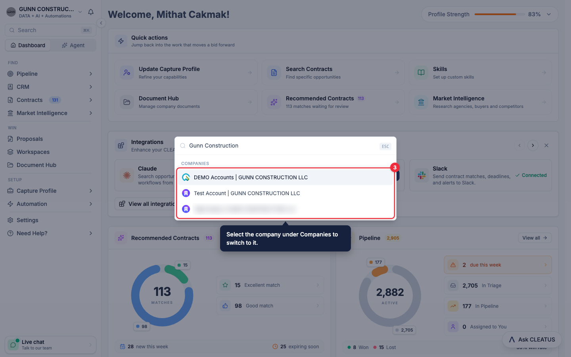Click the Recommended Contracts sparkle icon card

point(274,102)
